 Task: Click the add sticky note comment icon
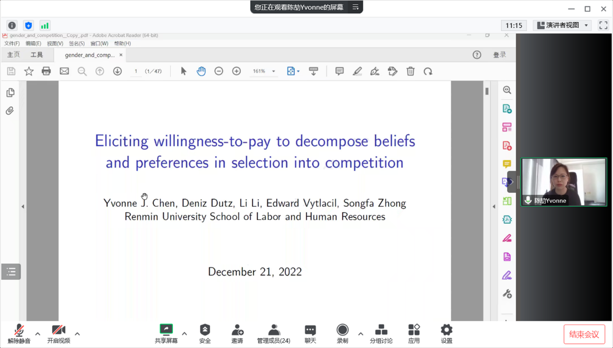click(x=339, y=71)
